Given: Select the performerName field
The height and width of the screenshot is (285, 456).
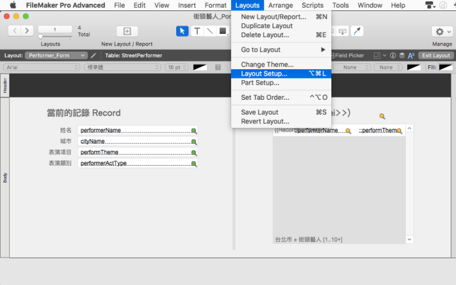Looking at the screenshot, I should click(138, 130).
